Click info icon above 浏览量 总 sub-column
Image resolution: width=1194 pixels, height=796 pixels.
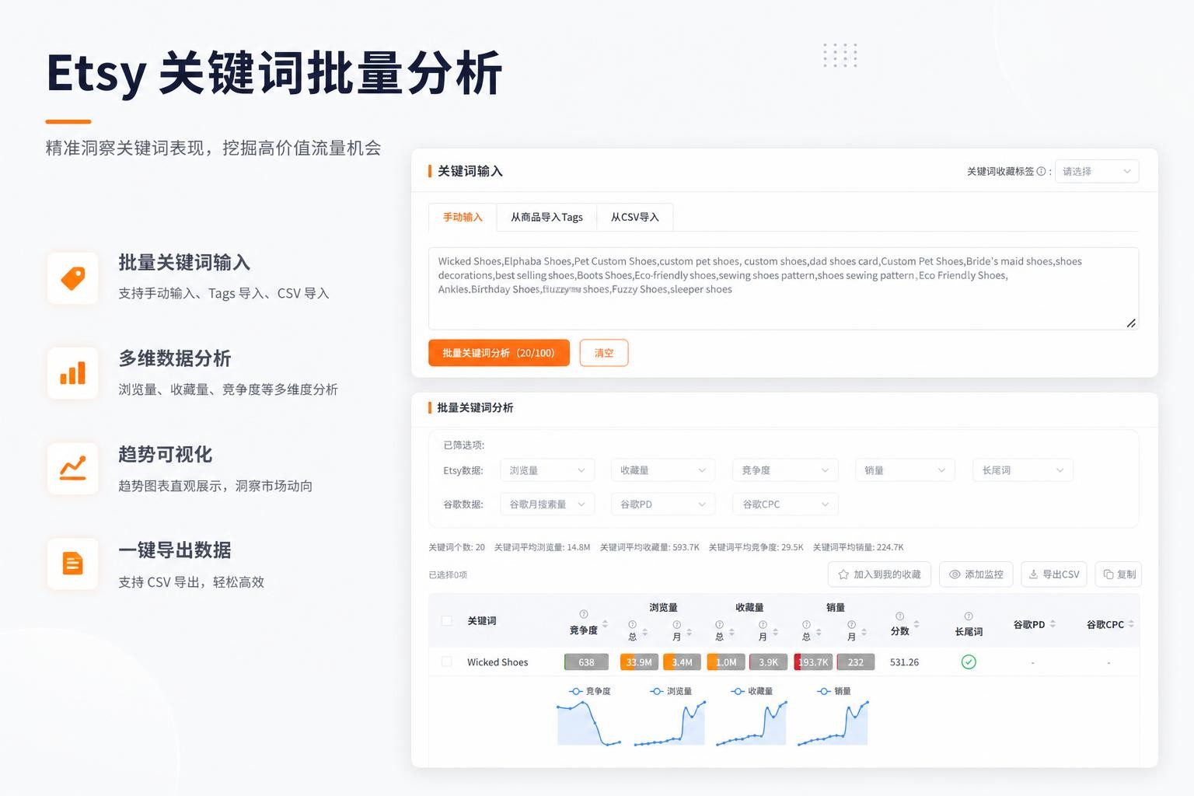[632, 624]
